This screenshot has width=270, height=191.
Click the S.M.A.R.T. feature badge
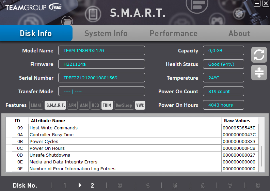click(55, 105)
